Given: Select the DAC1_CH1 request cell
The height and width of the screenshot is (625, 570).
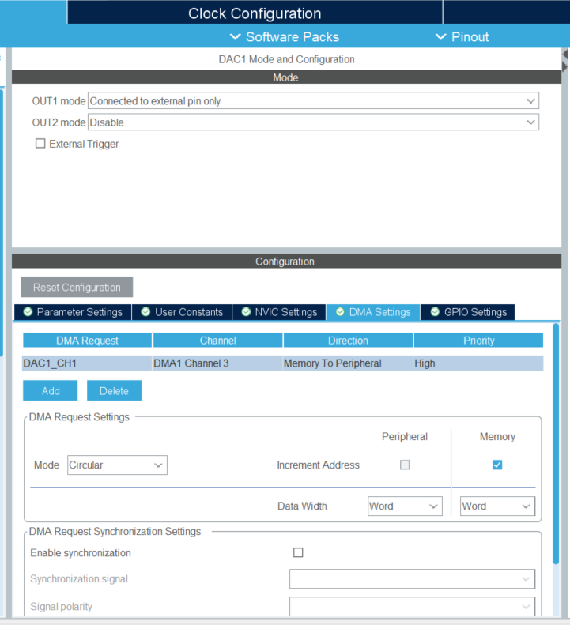Looking at the screenshot, I should [x=87, y=363].
